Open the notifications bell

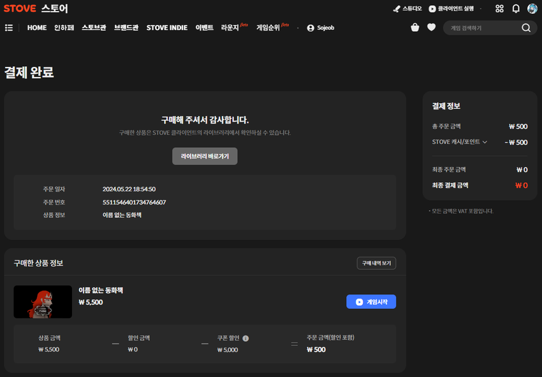point(516,9)
